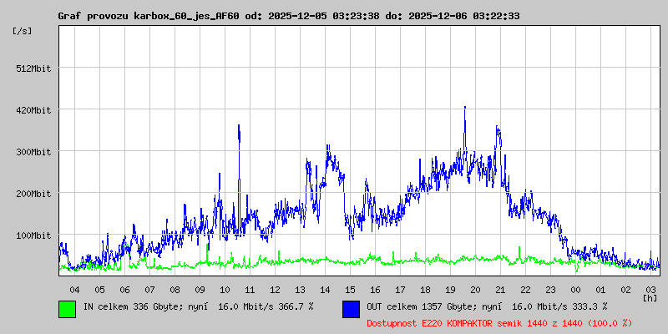Select hour 00 on the time axis

pos(575,289)
